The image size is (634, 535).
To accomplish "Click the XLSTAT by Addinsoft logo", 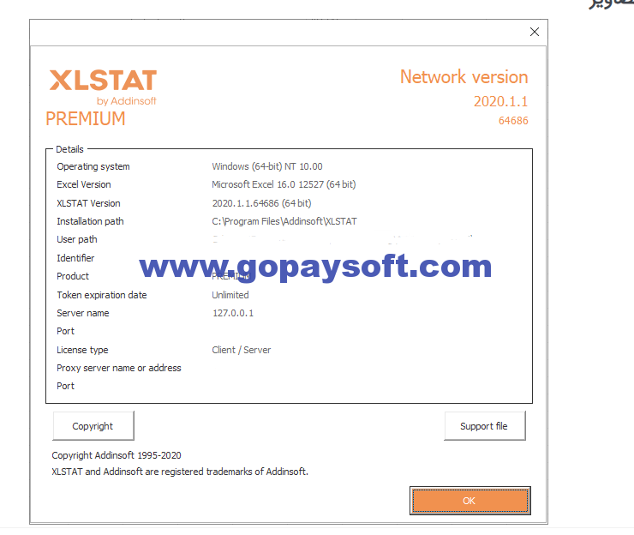I will pyautogui.click(x=103, y=87).
